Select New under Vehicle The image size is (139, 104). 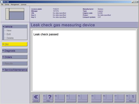[9, 30]
